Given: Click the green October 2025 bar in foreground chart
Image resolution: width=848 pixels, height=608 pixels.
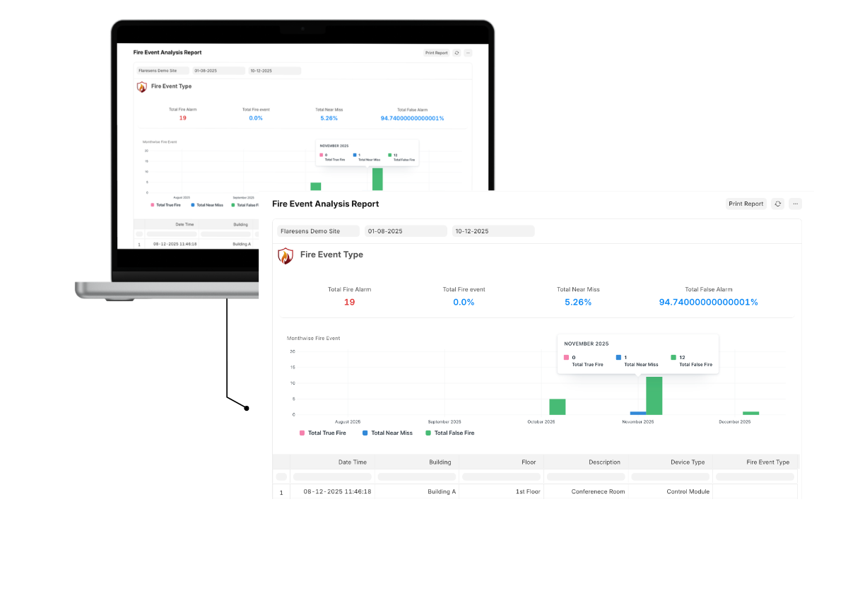Looking at the screenshot, I should point(558,407).
